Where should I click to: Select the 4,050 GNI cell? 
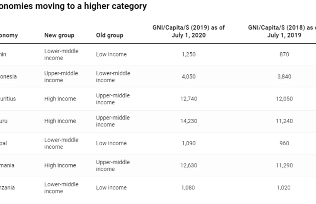189,77
